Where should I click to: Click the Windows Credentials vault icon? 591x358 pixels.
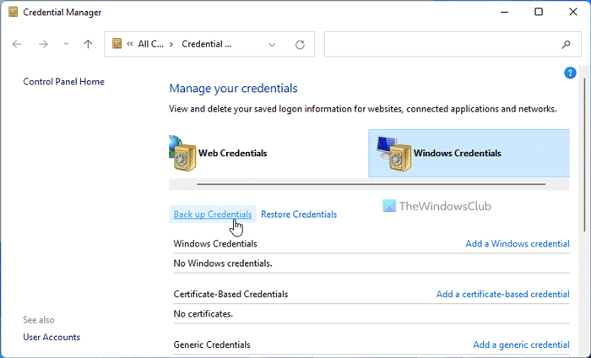coord(393,154)
